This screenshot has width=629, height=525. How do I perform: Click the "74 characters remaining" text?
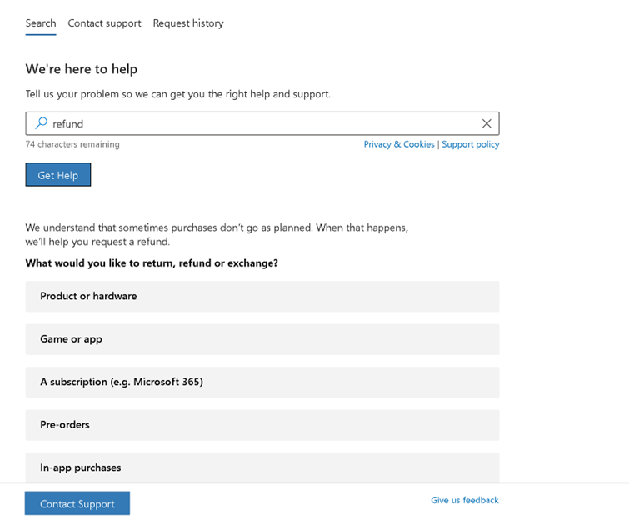pyautogui.click(x=72, y=144)
